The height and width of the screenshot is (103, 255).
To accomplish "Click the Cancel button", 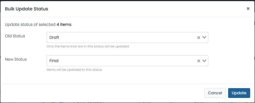I will pos(215,93).
